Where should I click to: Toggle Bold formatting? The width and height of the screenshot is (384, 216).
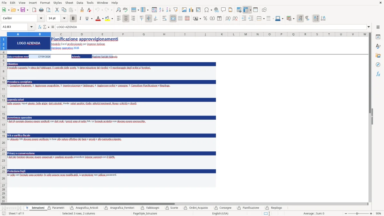pos(73,19)
